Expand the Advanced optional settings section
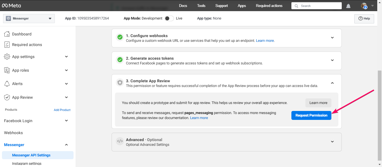 click(x=332, y=142)
